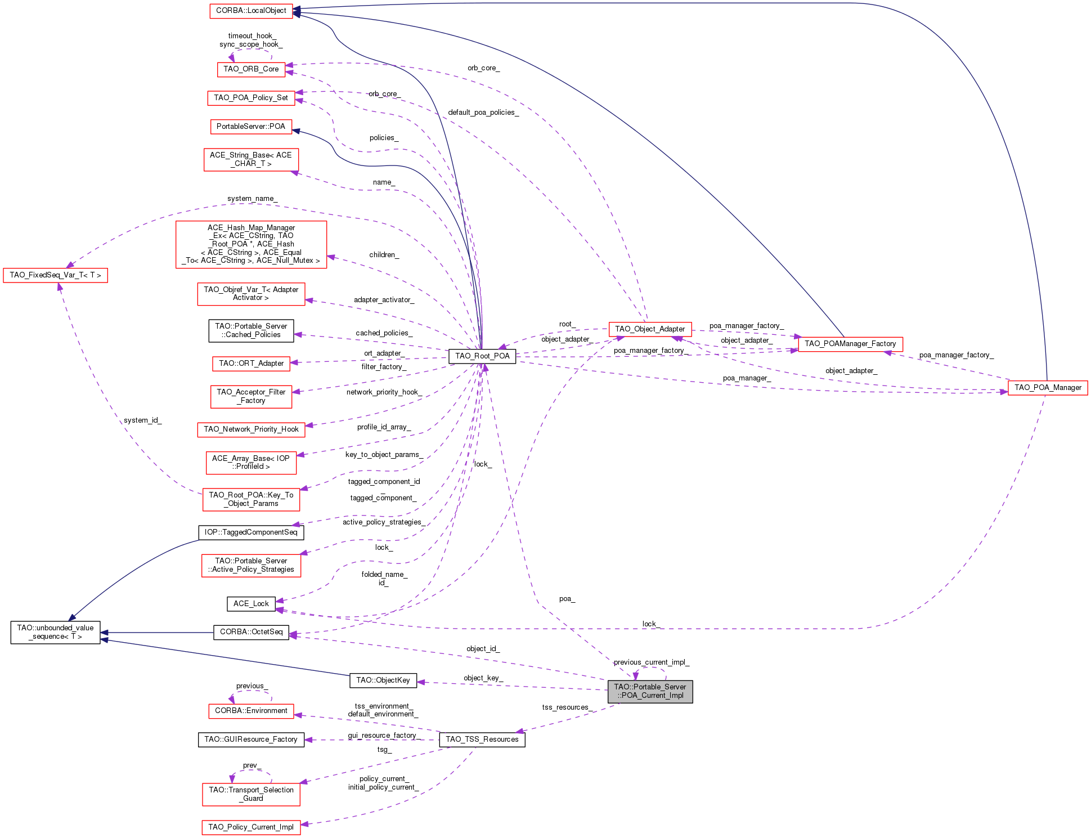1091x838 pixels.
Task: Select TAO_Root_POA::Key_To_Object_Params node
Action: tap(251, 499)
